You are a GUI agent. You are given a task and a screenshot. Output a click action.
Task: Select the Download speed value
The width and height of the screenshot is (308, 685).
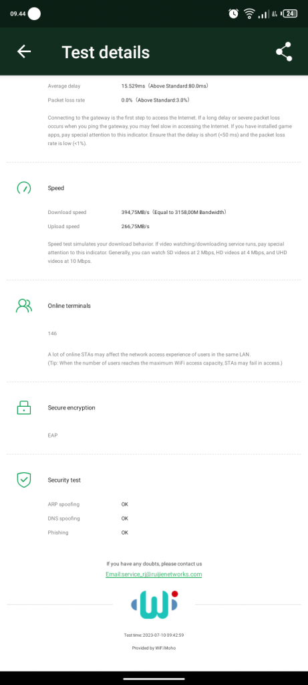(x=174, y=212)
